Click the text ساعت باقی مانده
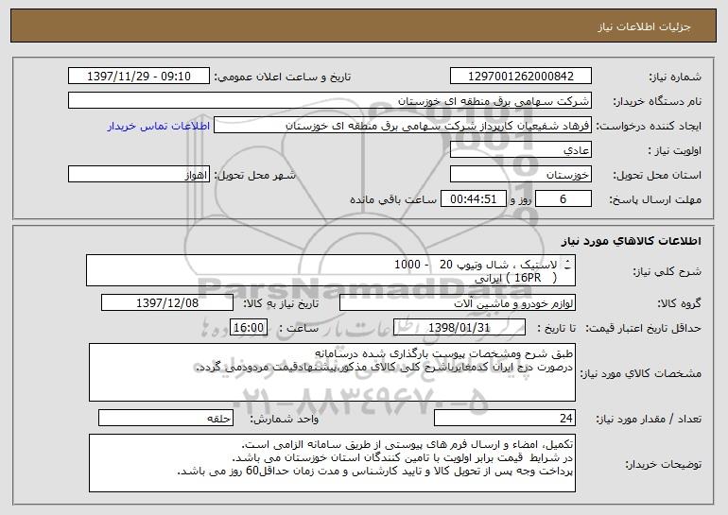728x515 pixels. tap(393, 199)
